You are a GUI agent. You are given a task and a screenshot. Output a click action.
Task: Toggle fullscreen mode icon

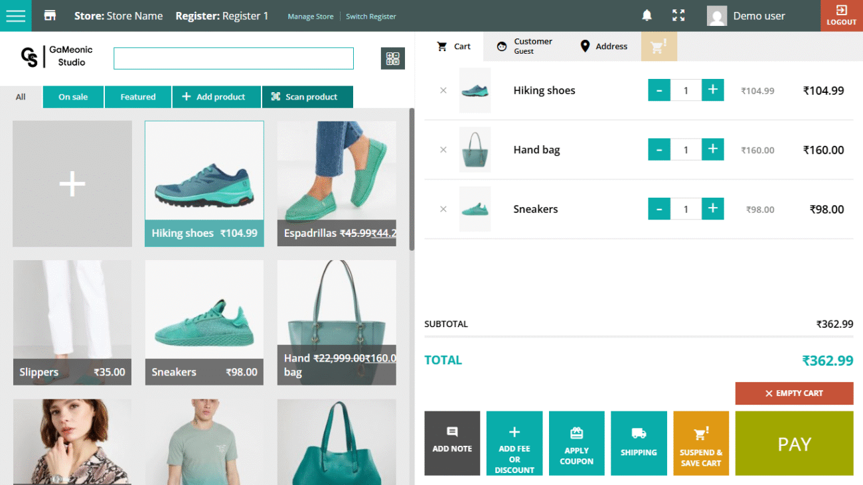678,16
